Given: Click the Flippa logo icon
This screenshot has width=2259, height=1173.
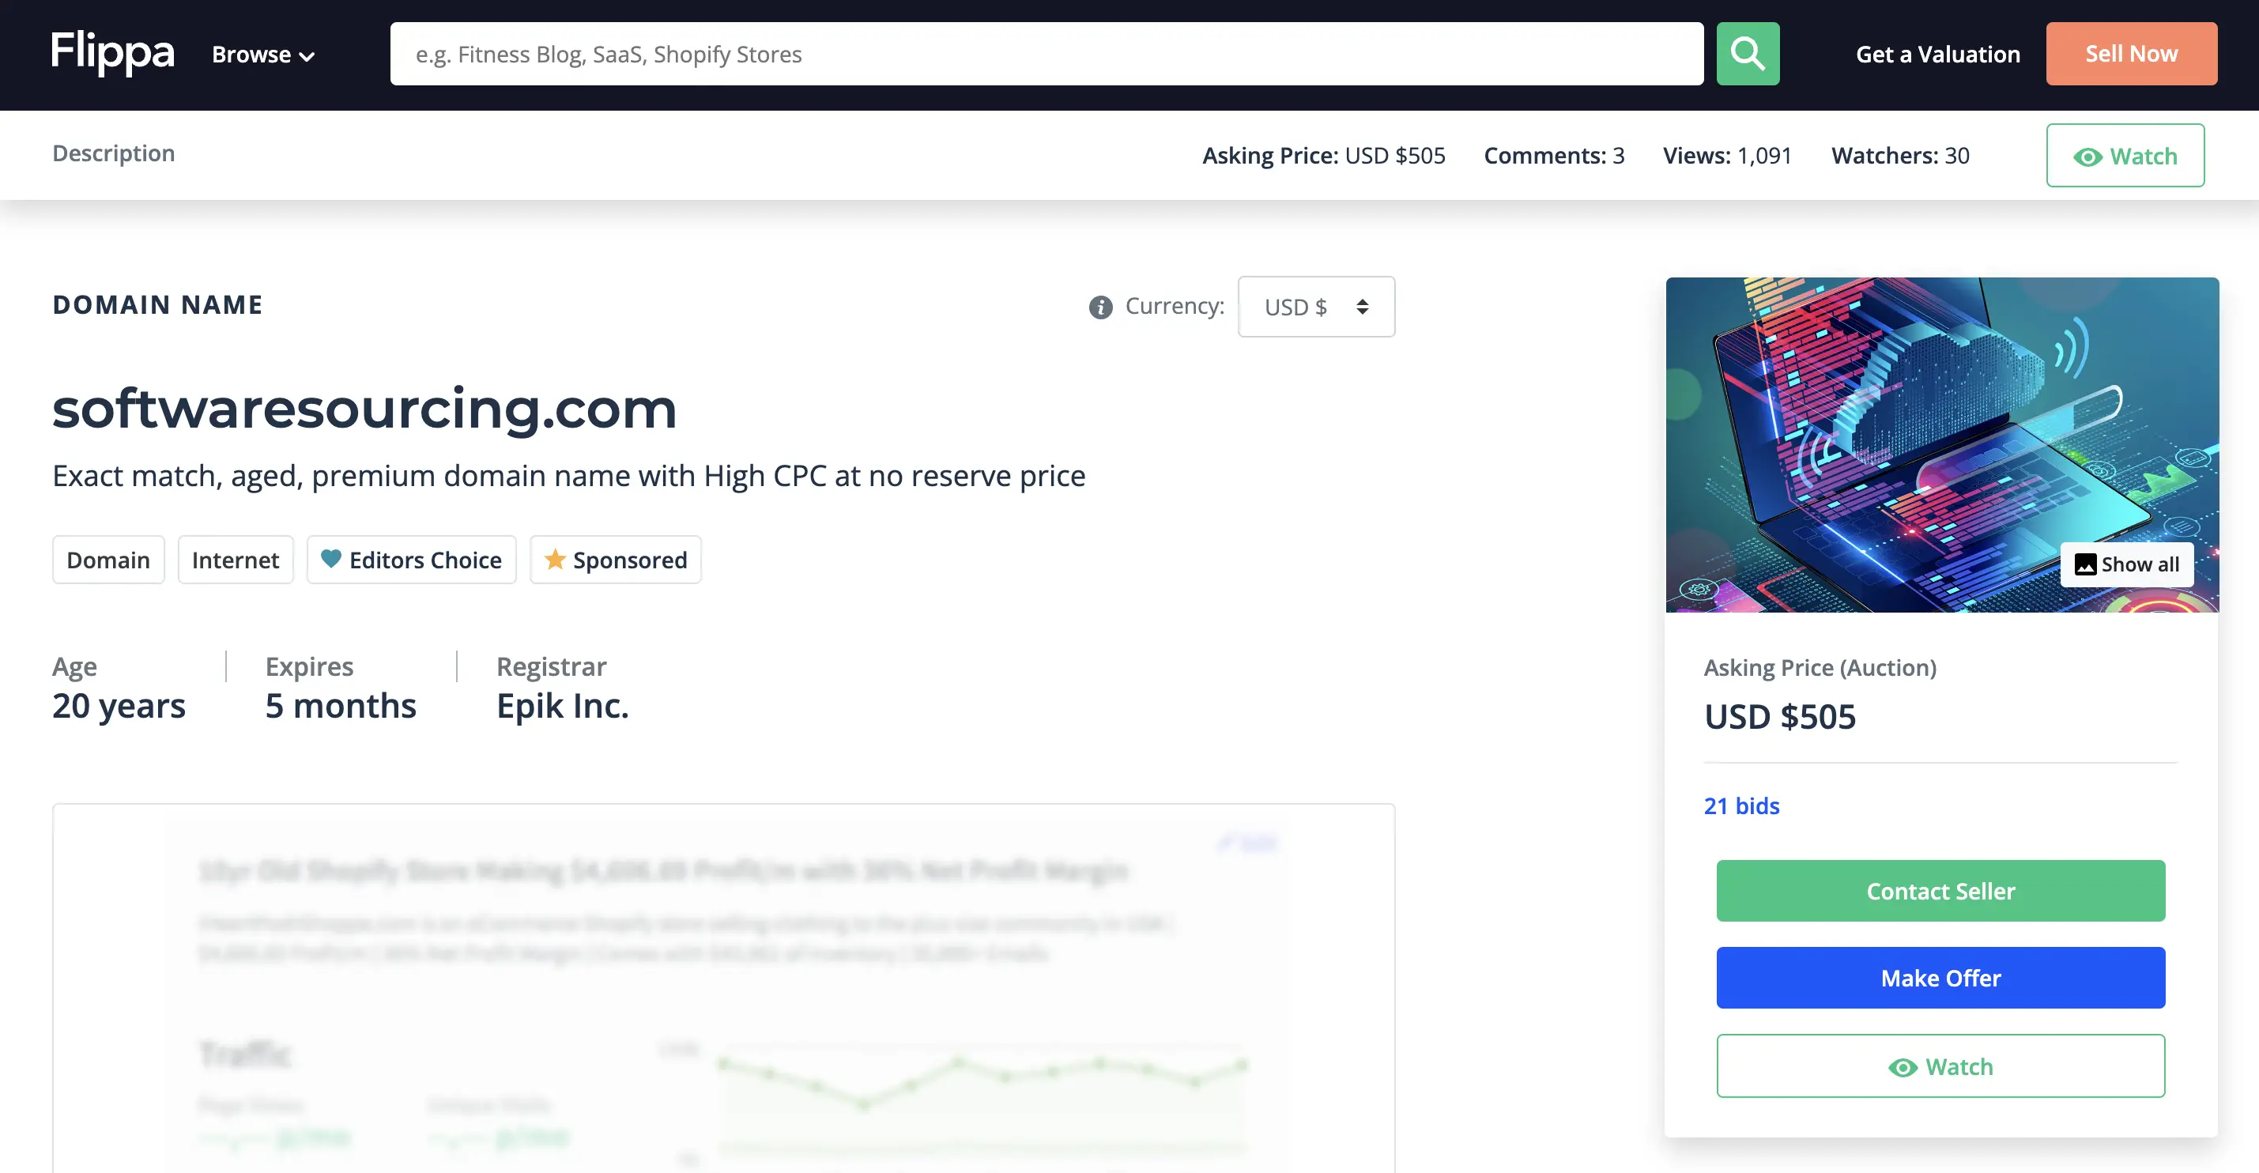Looking at the screenshot, I should click(x=114, y=54).
